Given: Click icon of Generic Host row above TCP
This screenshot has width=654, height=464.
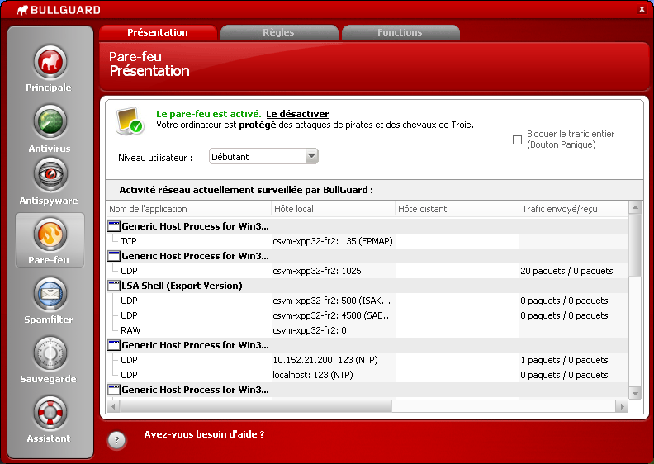Looking at the screenshot, I should tap(114, 226).
